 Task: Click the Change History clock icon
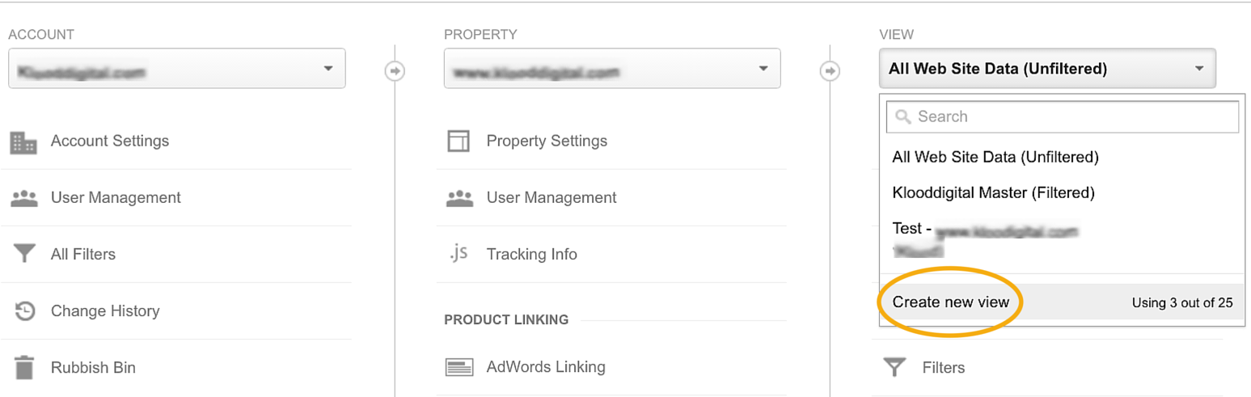click(x=25, y=311)
